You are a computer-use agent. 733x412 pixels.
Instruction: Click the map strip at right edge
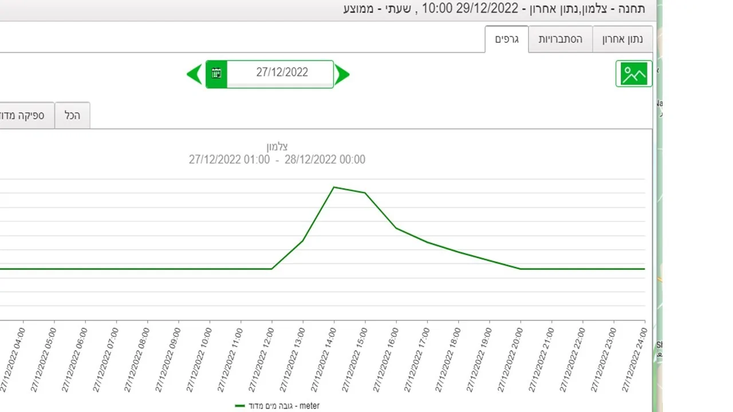pyautogui.click(x=660, y=229)
